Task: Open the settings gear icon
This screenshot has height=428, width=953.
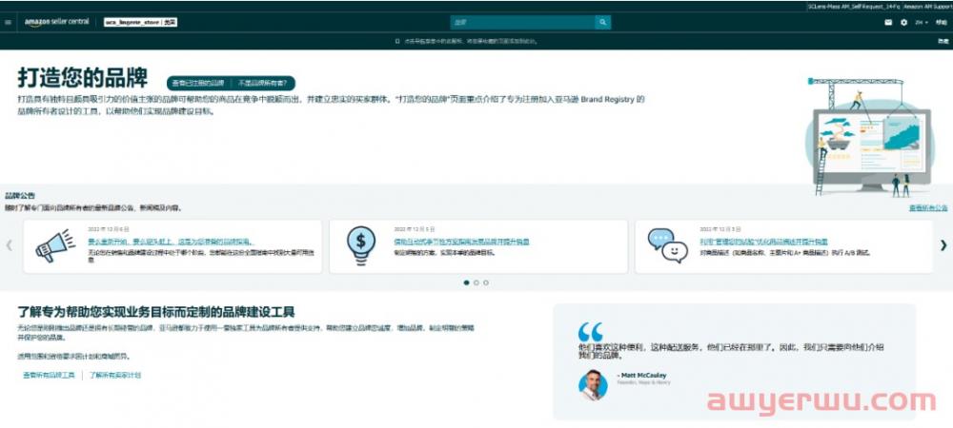Action: point(903,22)
